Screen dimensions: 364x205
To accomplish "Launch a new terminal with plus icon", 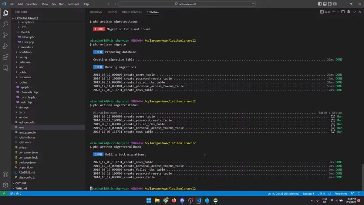I will click(334, 12).
